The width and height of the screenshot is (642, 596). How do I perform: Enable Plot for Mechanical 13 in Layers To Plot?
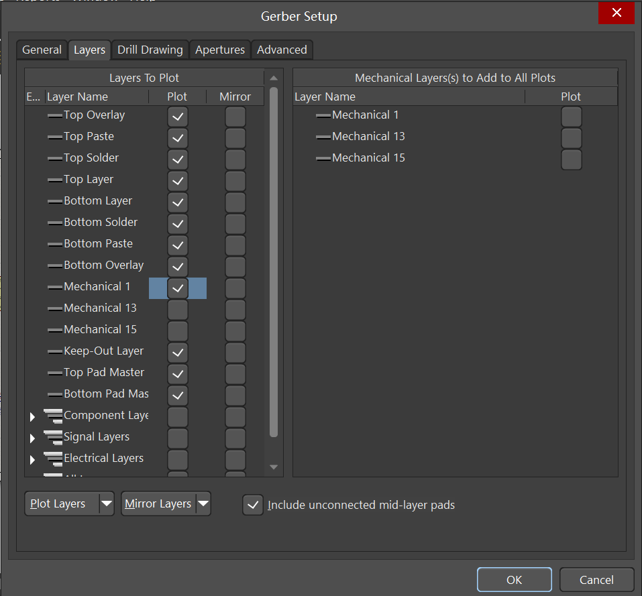(178, 310)
